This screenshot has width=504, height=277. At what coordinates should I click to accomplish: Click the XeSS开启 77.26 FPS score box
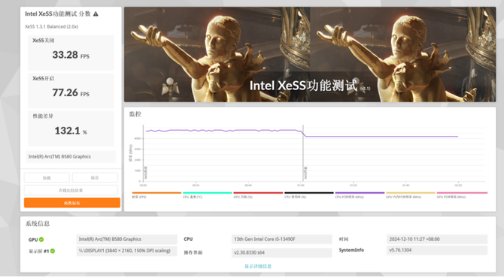point(71,91)
